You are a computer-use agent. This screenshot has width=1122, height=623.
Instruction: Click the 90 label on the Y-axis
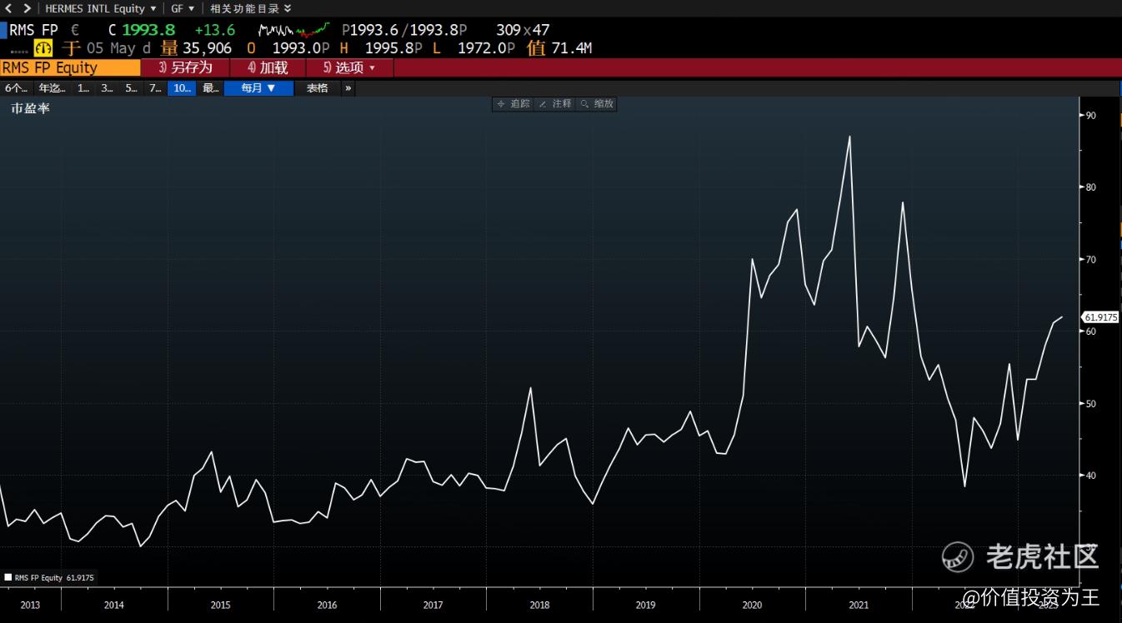(1090, 115)
